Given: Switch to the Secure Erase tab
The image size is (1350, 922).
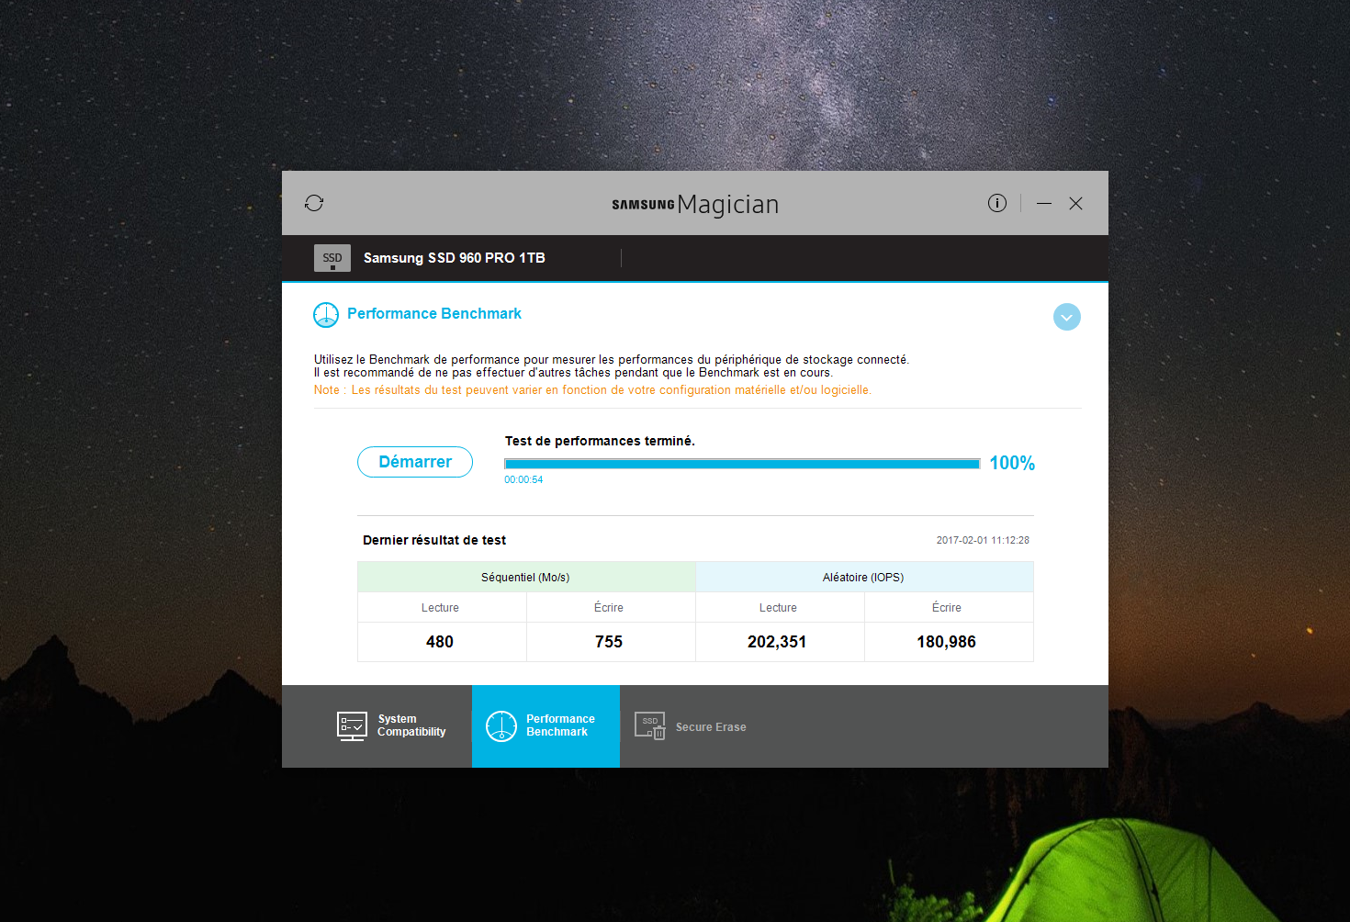Looking at the screenshot, I should coord(691,726).
